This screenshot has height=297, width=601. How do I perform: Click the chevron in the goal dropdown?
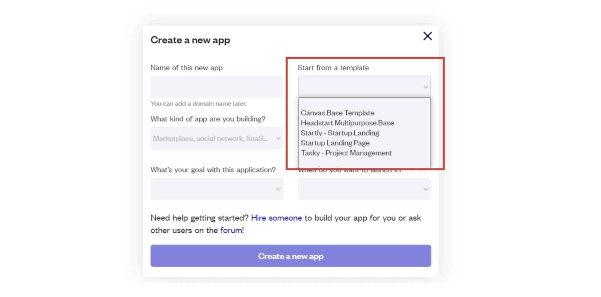tap(278, 189)
